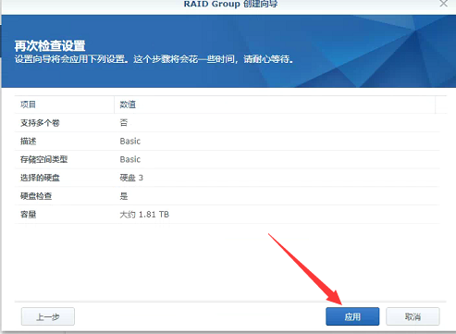Screen dimensions: 456x334
Task: Click the 再次检查设置 heading
Action: pyautogui.click(x=50, y=46)
